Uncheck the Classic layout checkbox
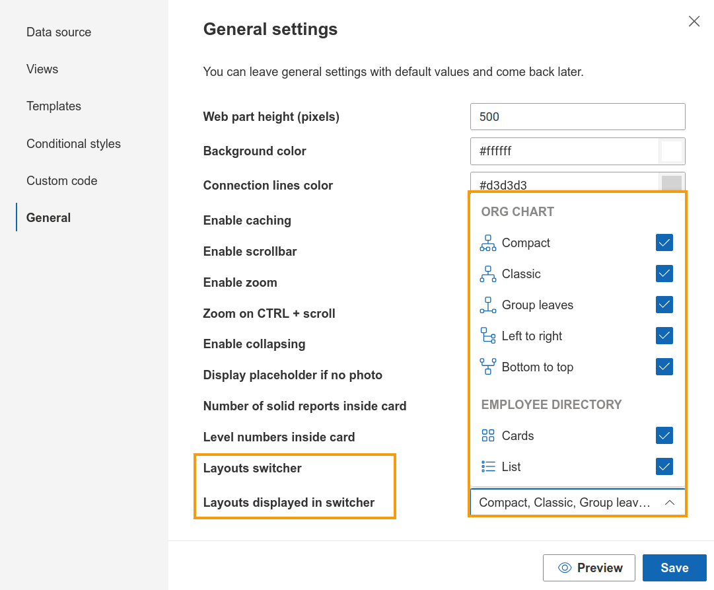The height and width of the screenshot is (590, 714). coord(664,274)
